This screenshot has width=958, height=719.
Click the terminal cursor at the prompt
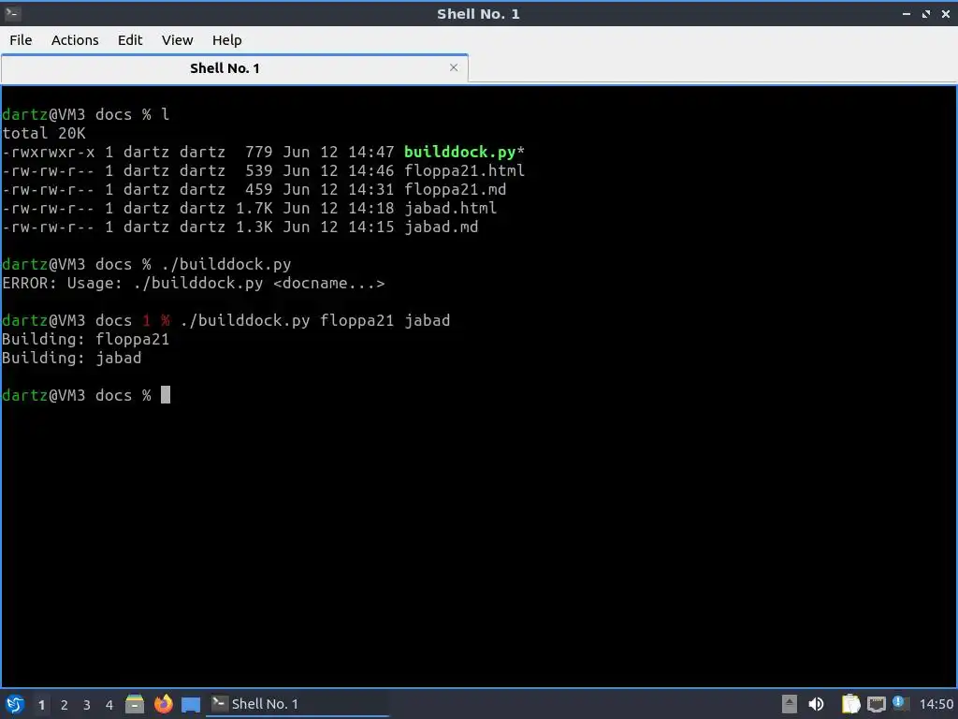pos(166,395)
